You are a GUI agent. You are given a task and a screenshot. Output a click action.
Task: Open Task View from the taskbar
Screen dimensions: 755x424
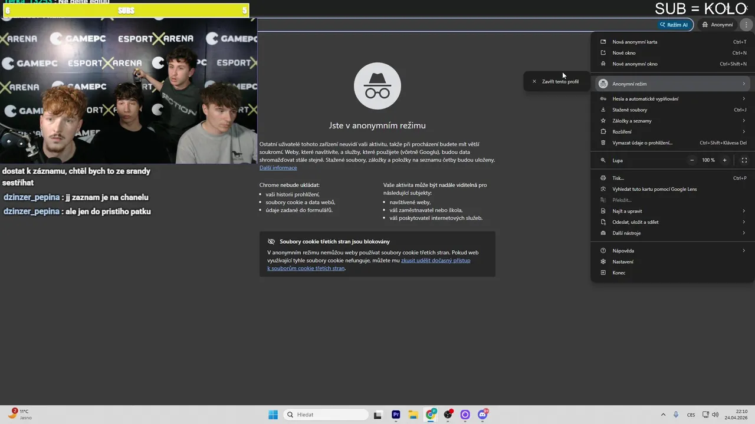[x=378, y=415]
